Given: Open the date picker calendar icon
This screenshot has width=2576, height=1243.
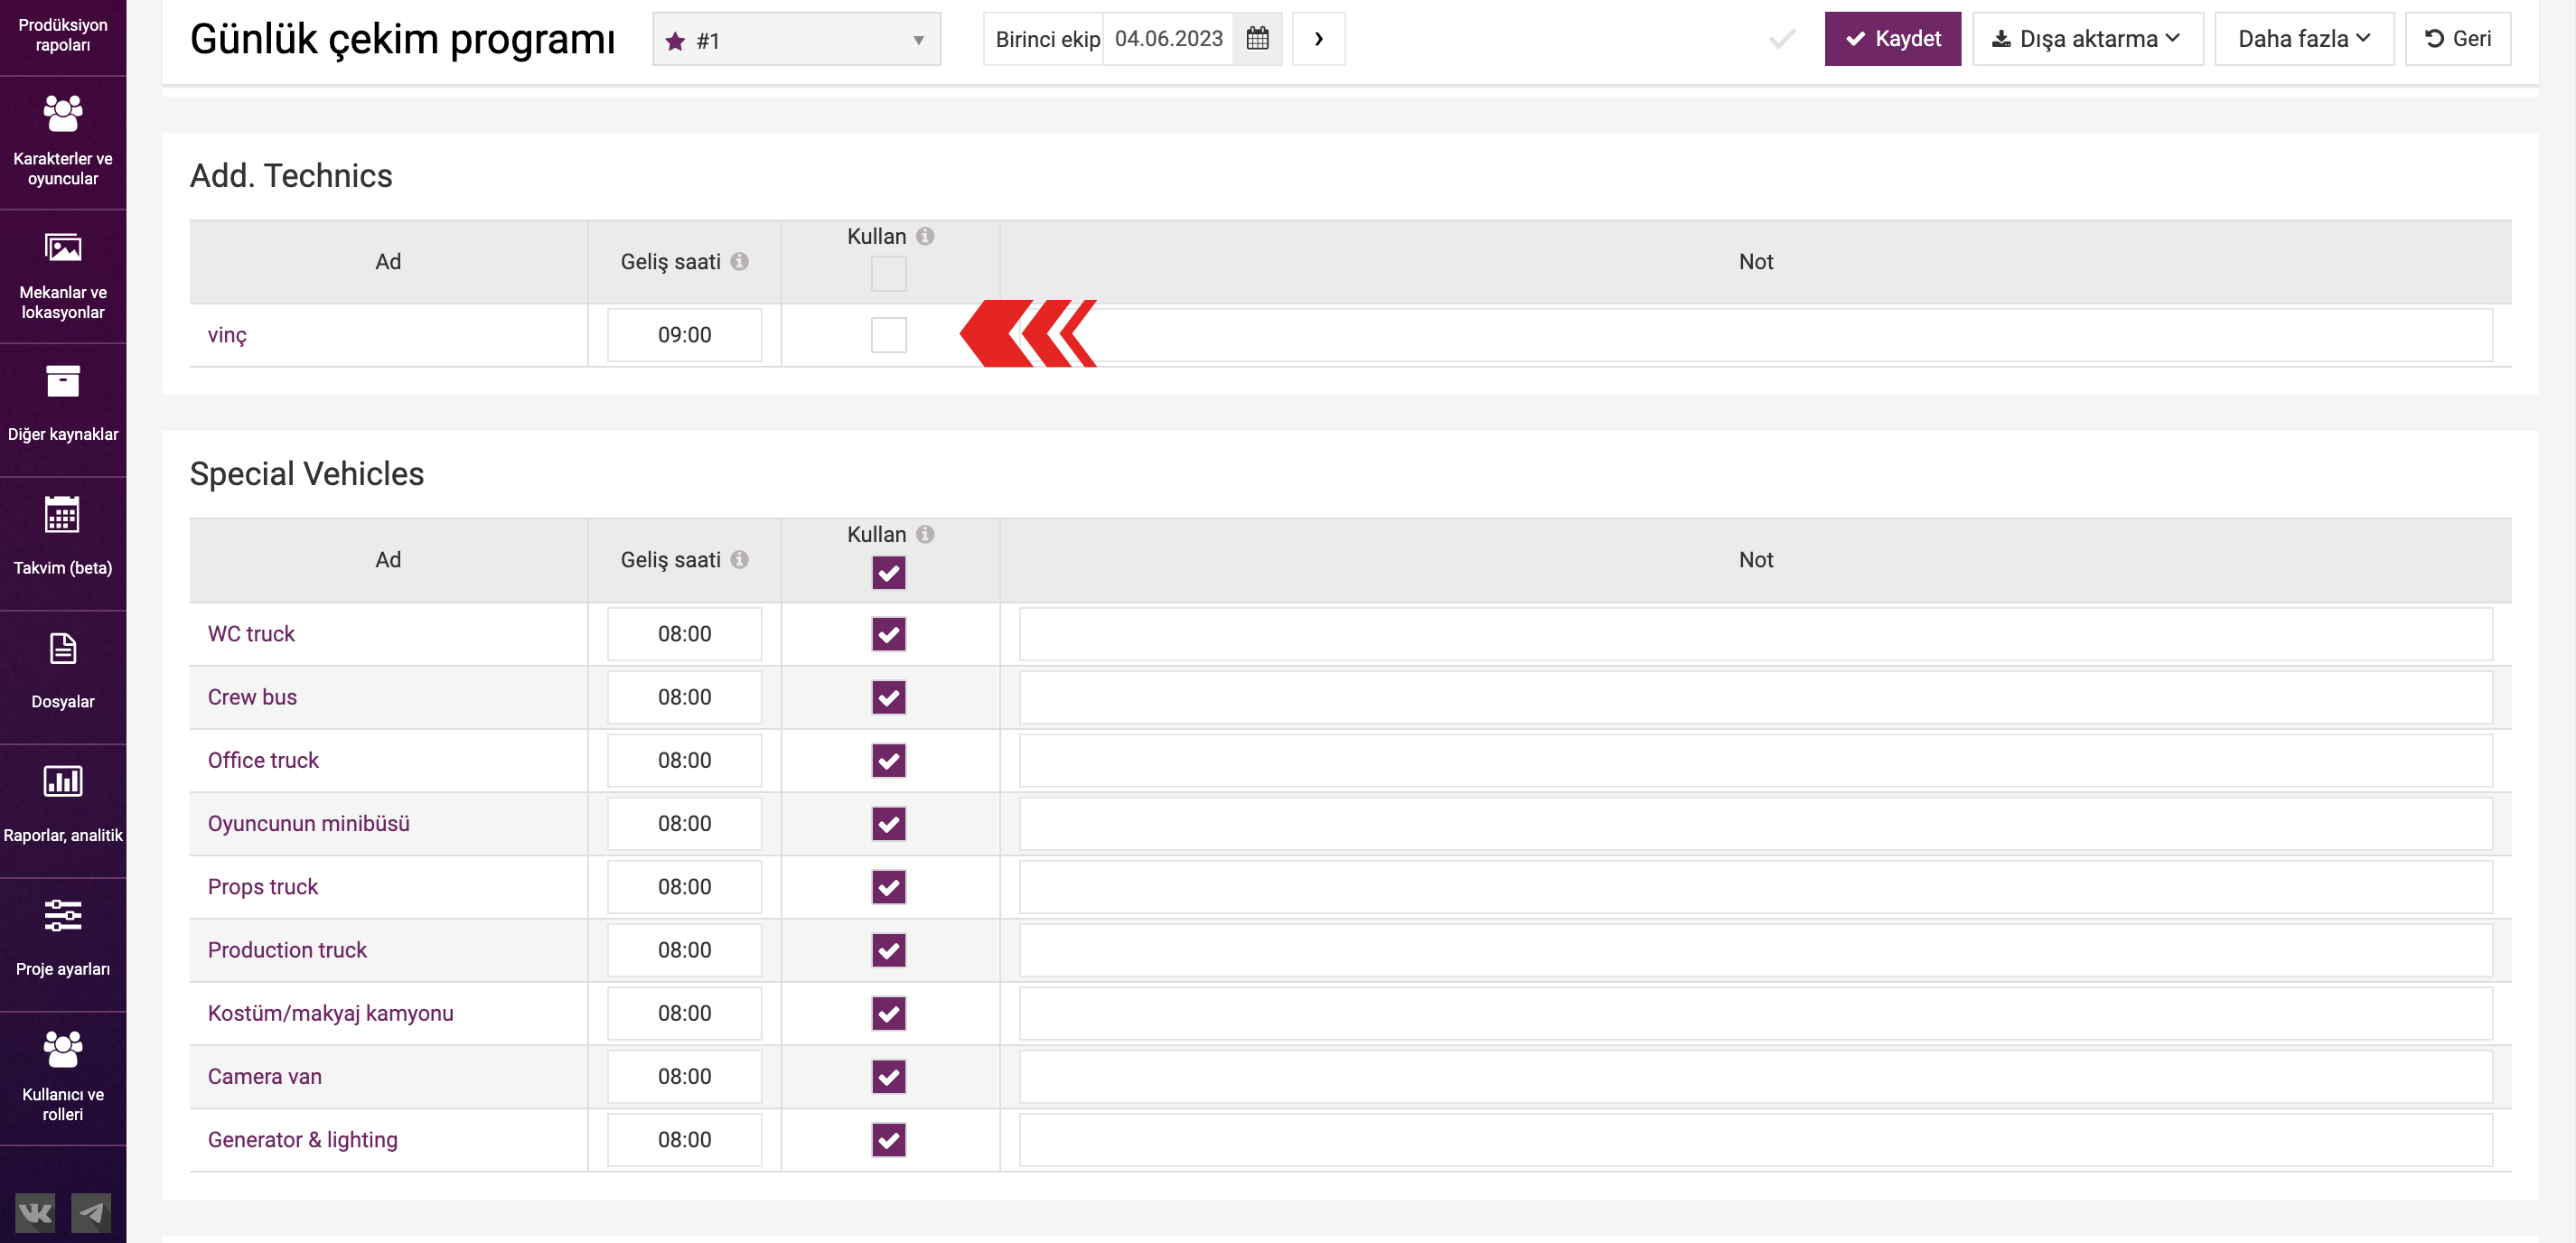Looking at the screenshot, I should (x=1257, y=39).
